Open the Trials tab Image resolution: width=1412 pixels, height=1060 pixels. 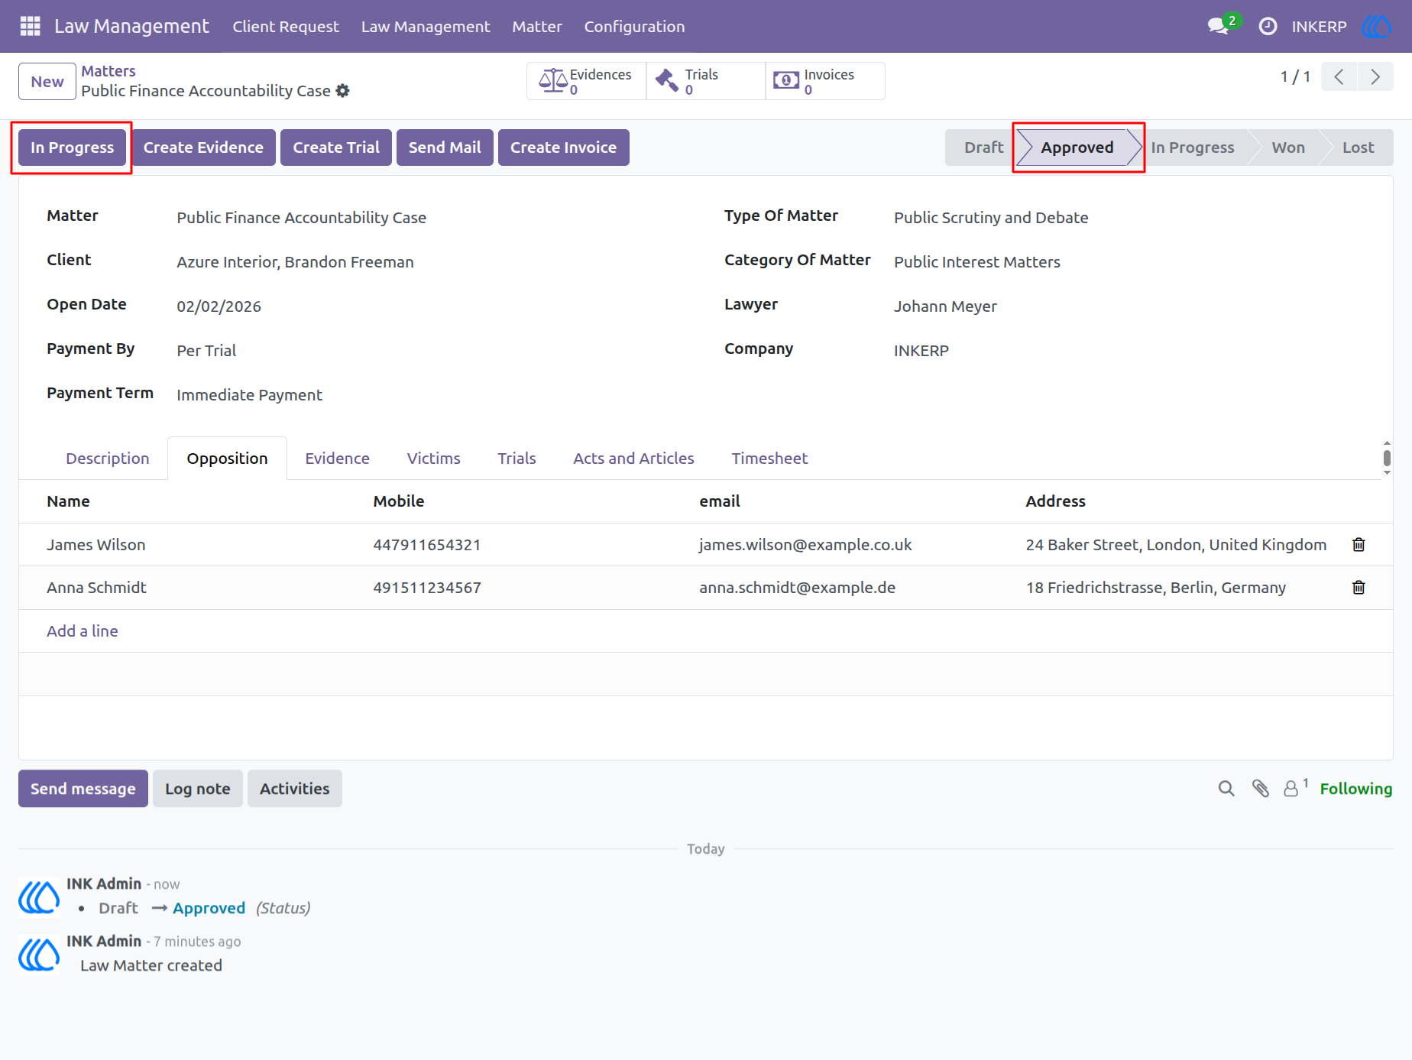coord(517,459)
